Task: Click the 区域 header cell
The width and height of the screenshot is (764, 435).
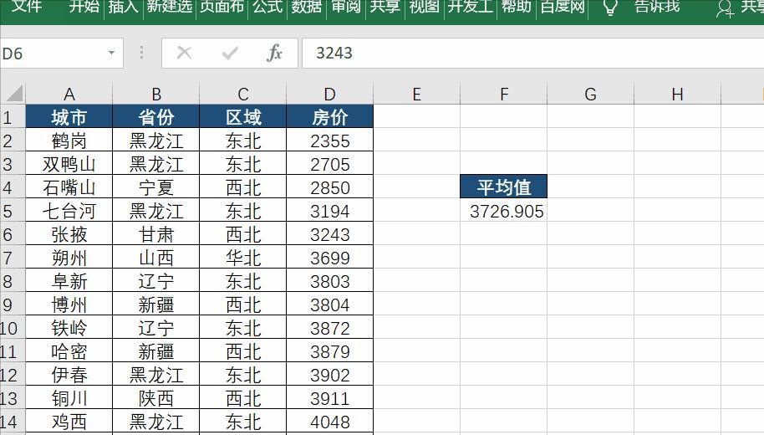Action: click(x=242, y=116)
